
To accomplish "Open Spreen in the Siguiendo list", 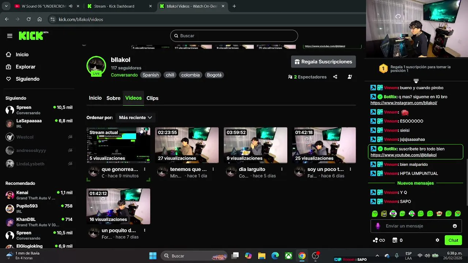I will (39, 110).
